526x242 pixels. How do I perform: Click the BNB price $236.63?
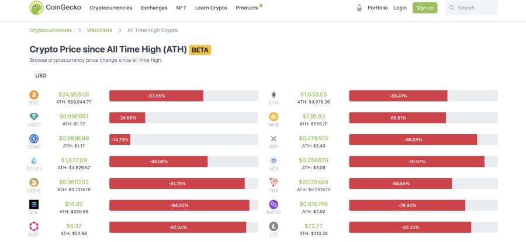point(314,116)
